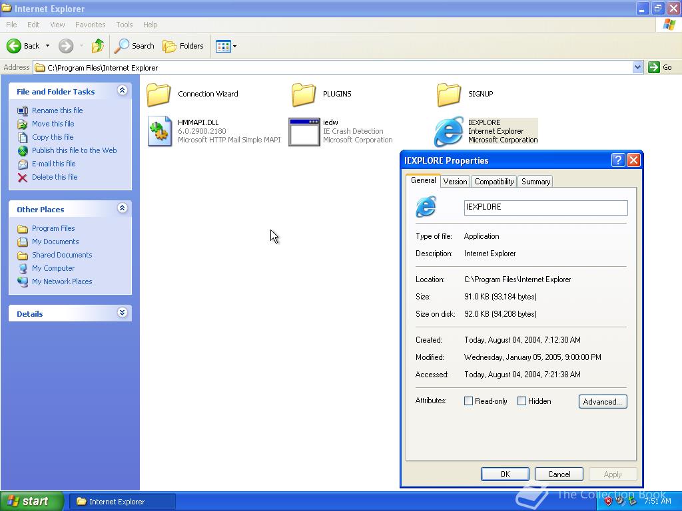Select the Connection Wizard folder icon
Viewport: 682px width, 511px height.
159,94
